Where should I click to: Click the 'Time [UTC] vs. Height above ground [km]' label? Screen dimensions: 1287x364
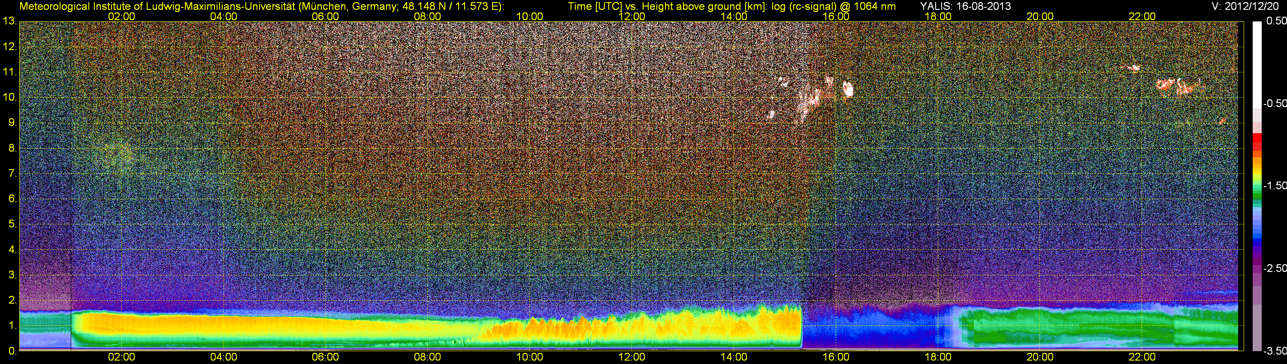pyautogui.click(x=659, y=6)
